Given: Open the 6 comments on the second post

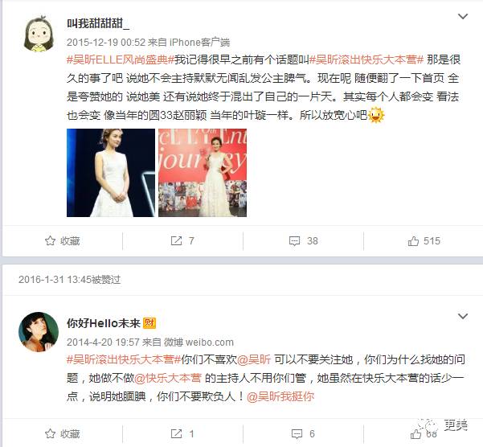Looking at the screenshot, I should pyautogui.click(x=304, y=434).
